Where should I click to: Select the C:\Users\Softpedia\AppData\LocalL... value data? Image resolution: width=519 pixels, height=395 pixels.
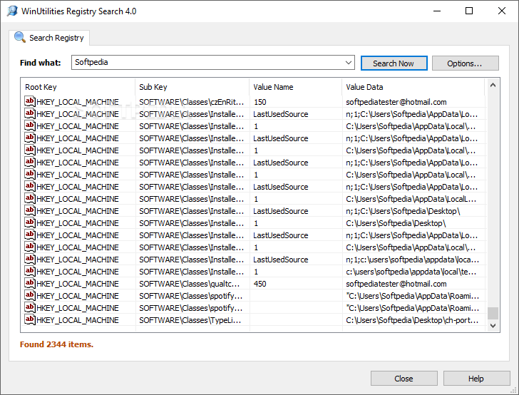(x=411, y=199)
